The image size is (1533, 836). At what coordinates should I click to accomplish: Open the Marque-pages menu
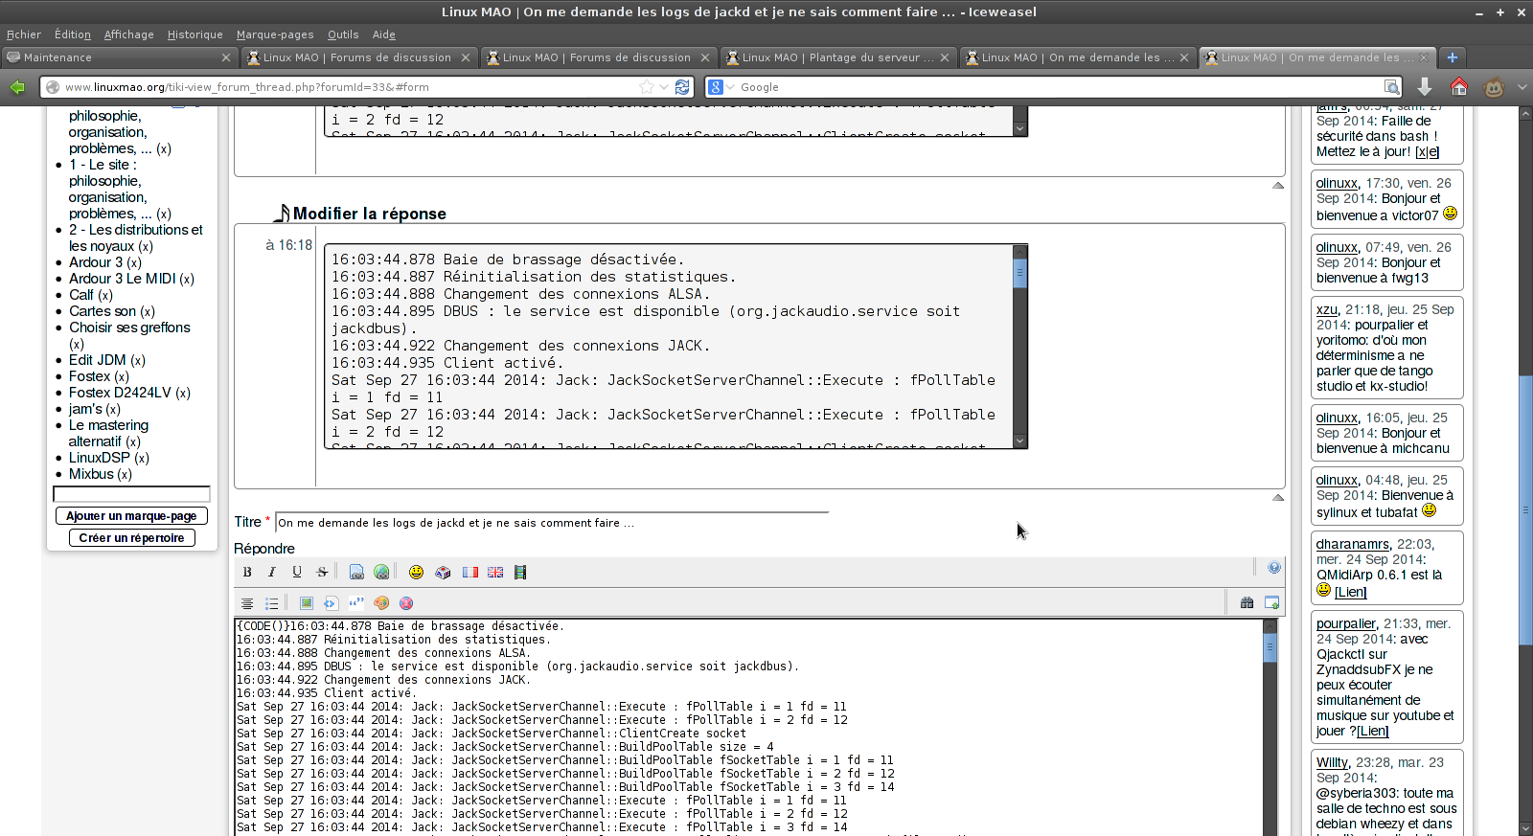click(275, 34)
